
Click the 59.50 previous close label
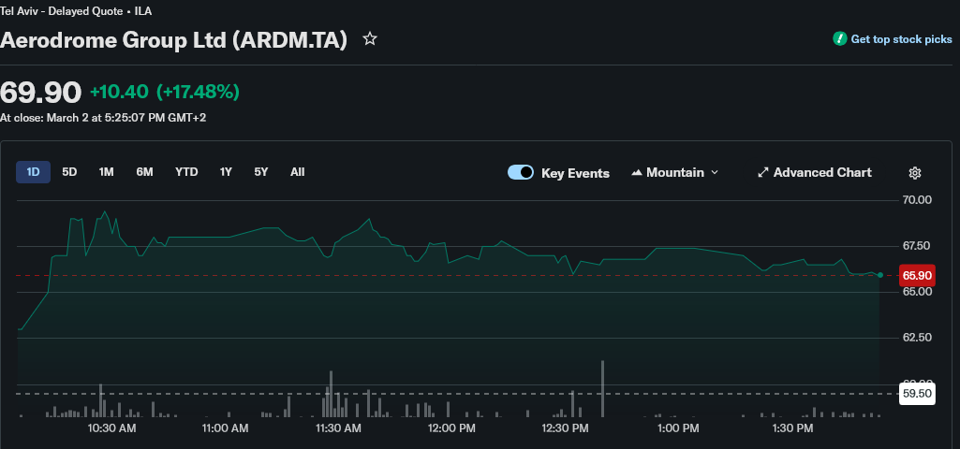coord(917,393)
